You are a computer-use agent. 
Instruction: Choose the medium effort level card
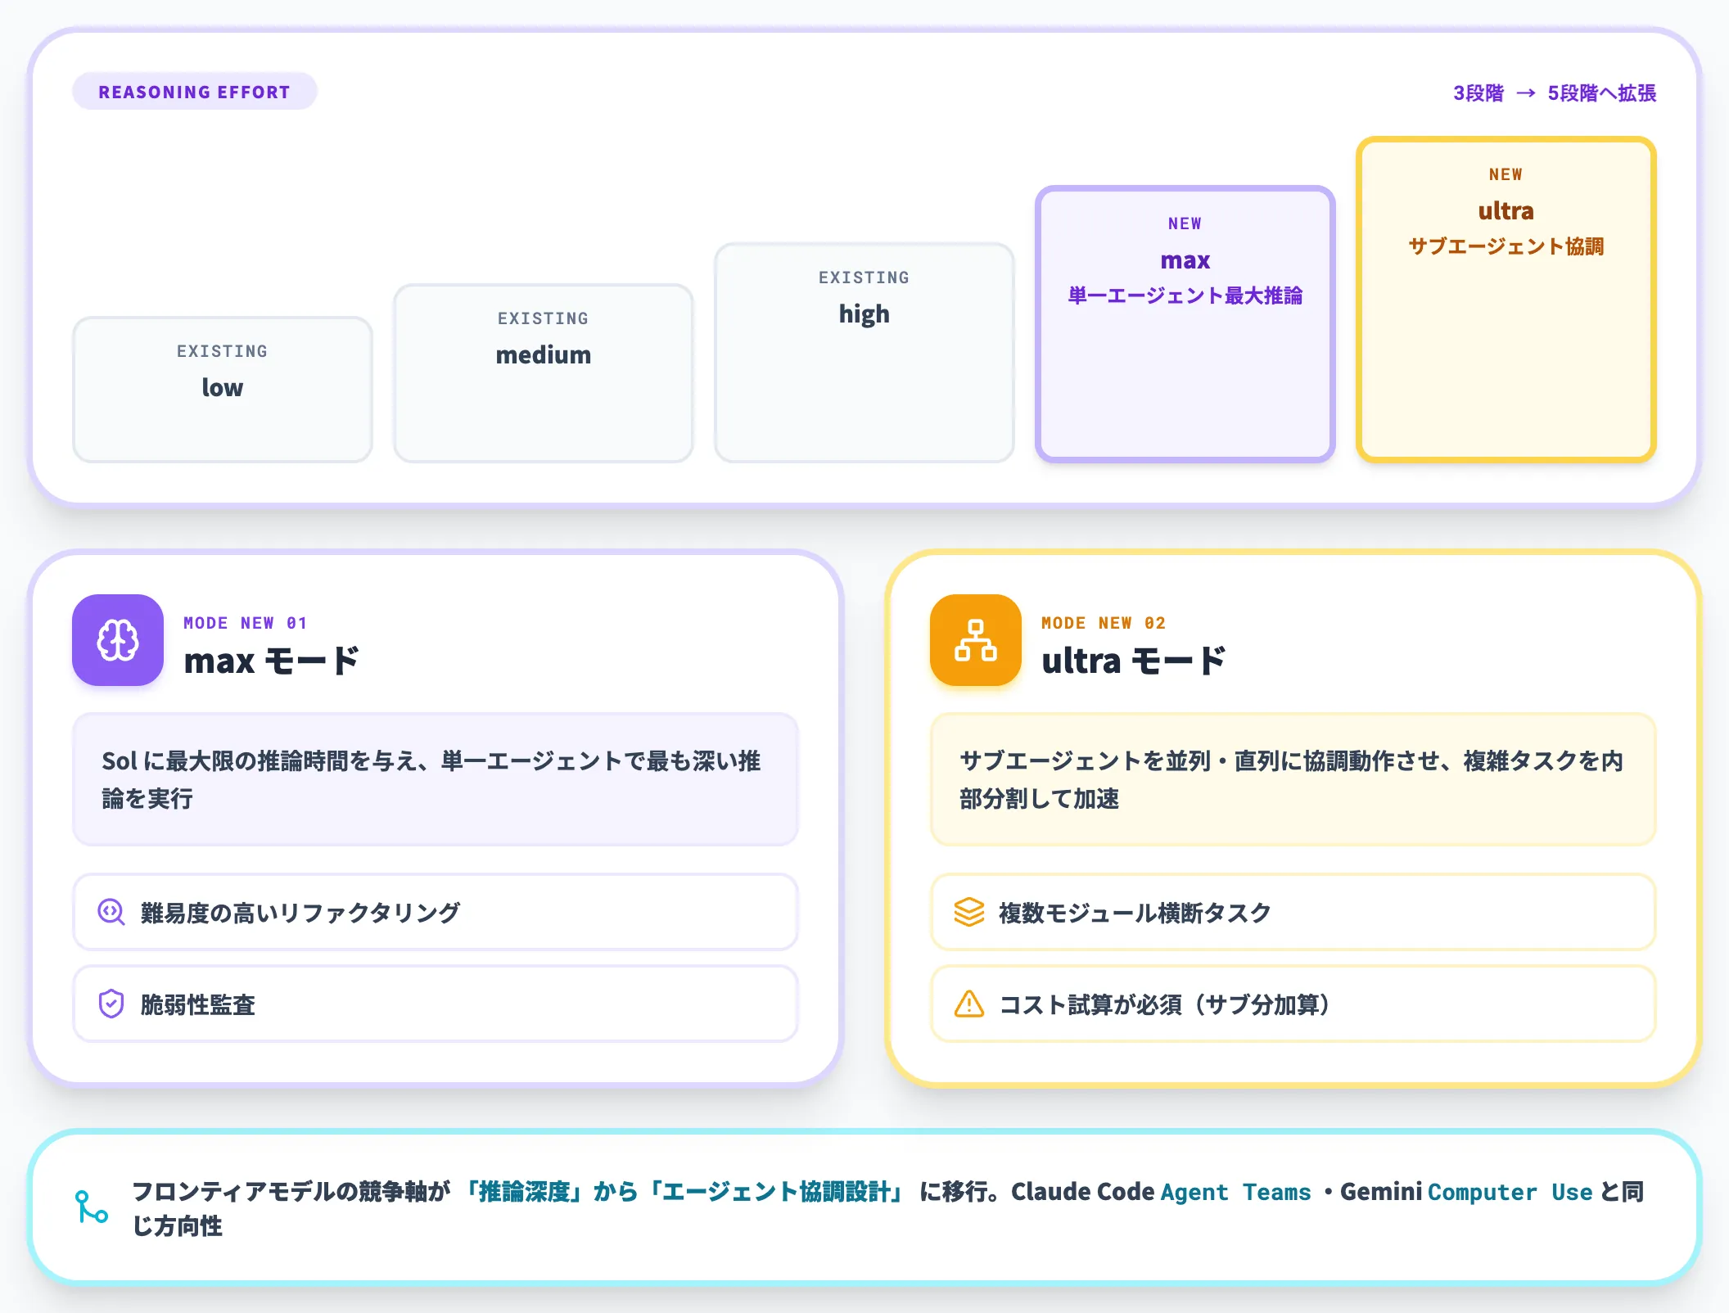(x=544, y=373)
